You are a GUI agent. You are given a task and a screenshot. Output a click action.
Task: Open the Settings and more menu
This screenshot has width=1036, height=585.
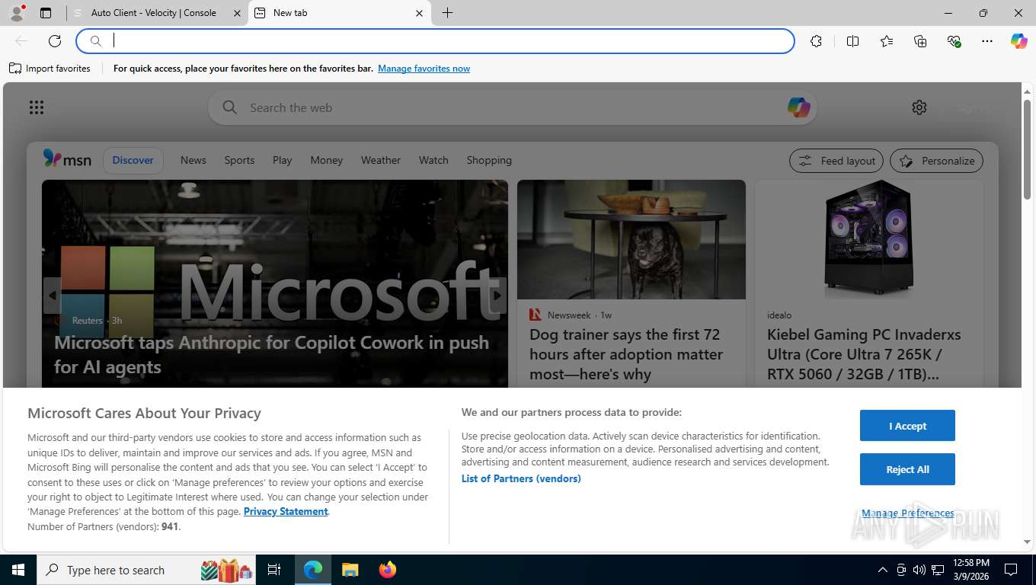(987, 41)
